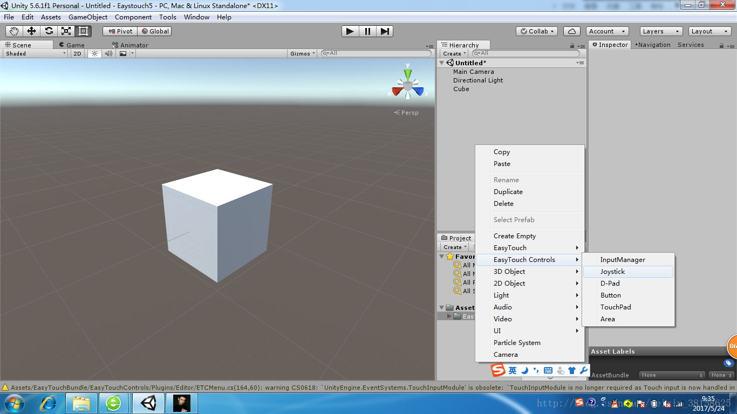Toggle scene lighting sun icon

point(94,53)
